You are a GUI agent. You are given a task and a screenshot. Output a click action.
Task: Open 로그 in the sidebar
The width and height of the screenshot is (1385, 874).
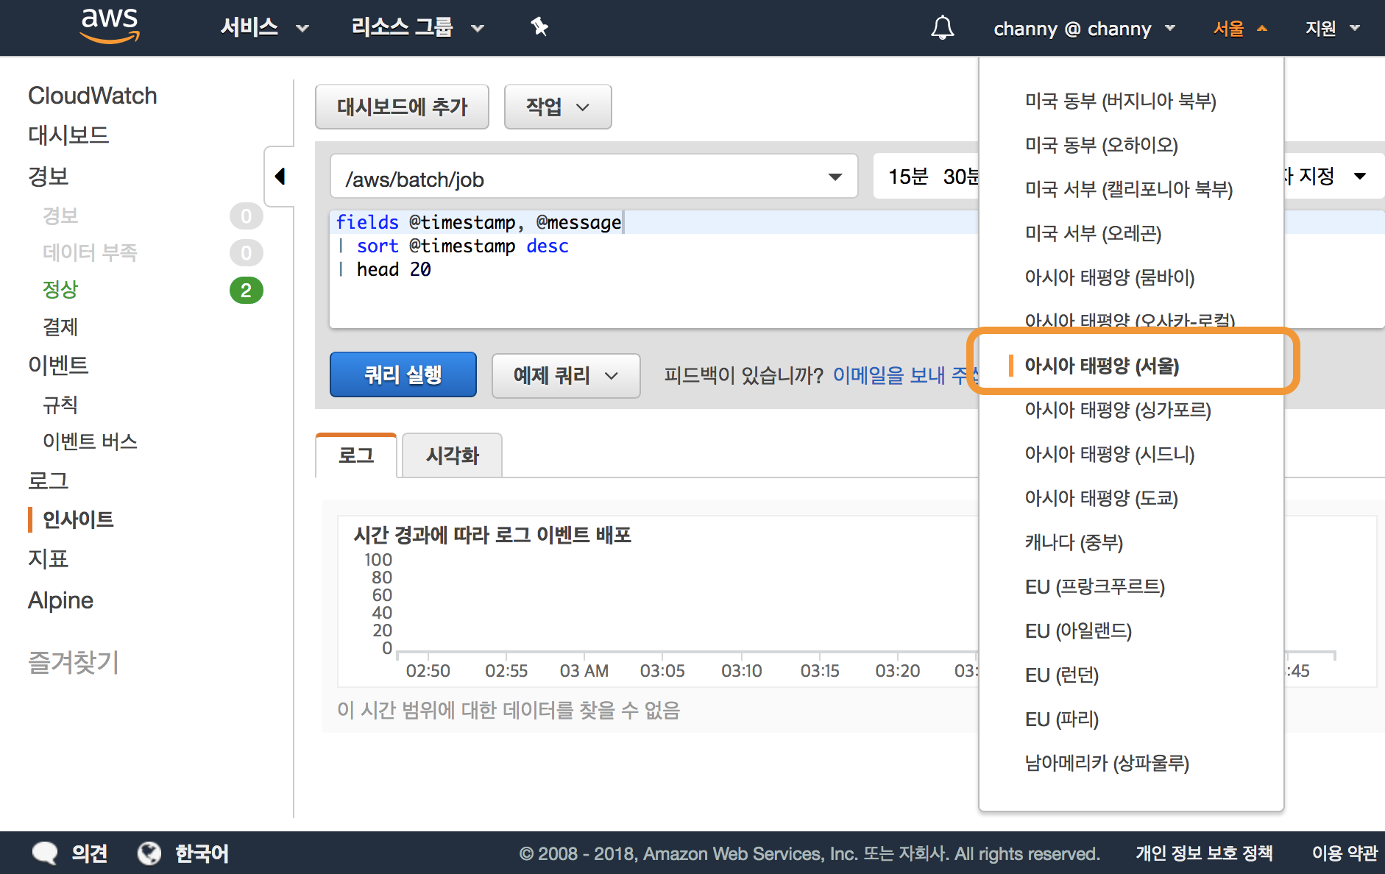coord(49,480)
